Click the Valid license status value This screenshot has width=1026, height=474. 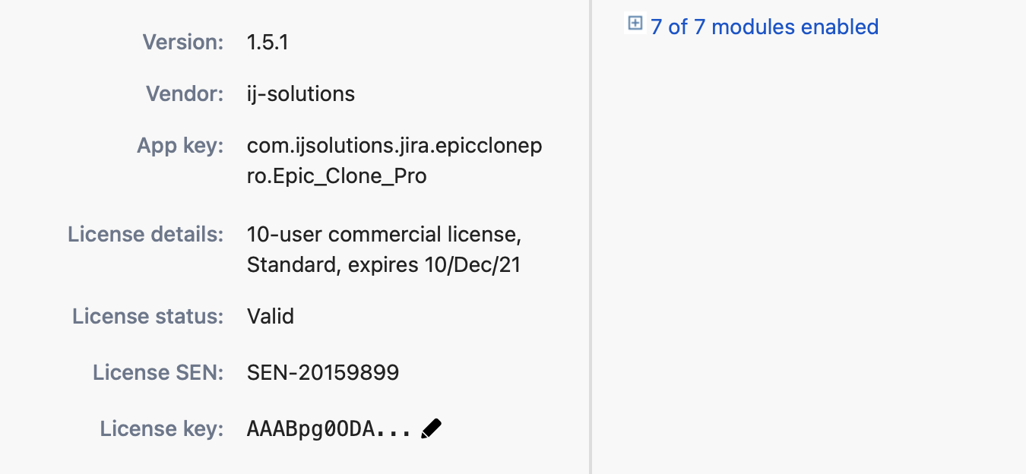pos(271,316)
